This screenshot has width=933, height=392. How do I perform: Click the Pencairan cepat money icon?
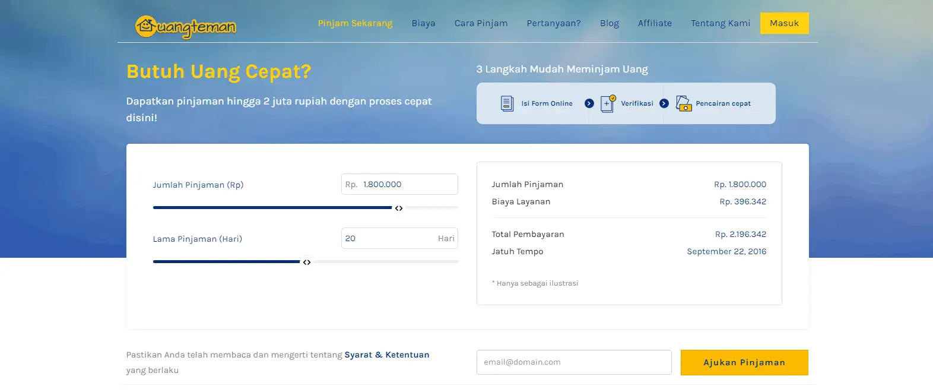pos(684,103)
